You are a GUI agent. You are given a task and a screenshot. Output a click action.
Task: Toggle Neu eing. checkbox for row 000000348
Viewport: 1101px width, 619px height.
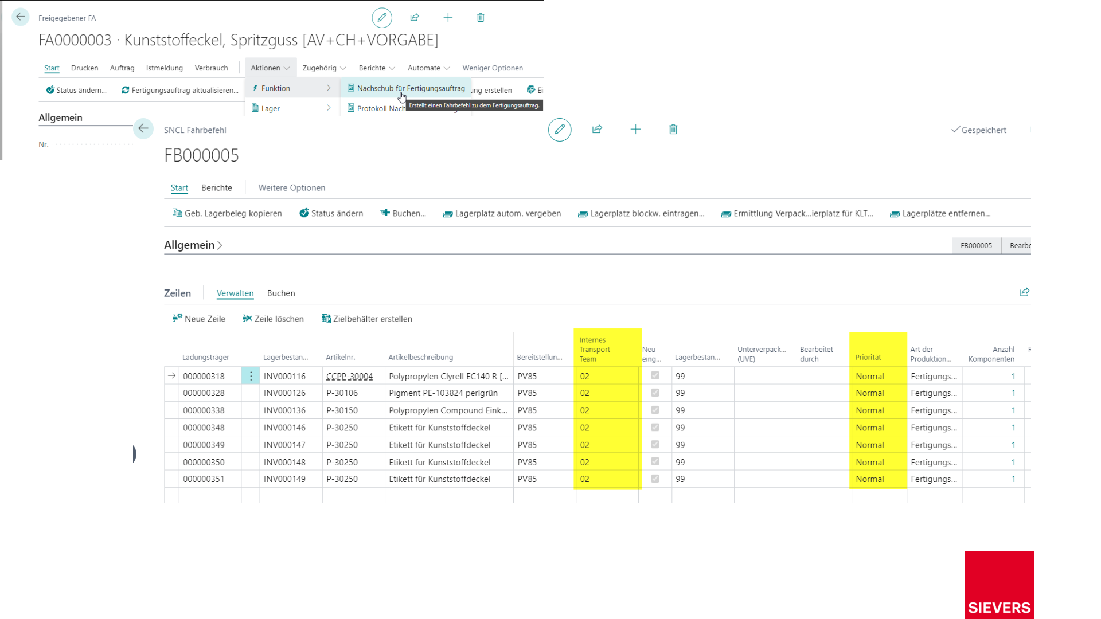pyautogui.click(x=655, y=427)
